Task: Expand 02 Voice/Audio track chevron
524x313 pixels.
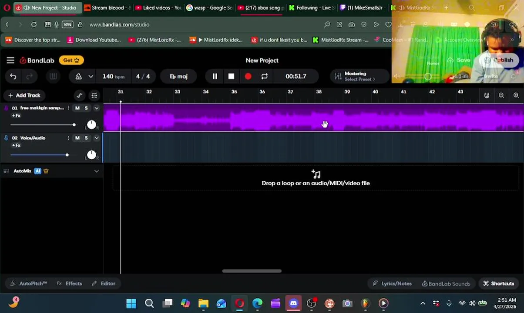Action: (x=97, y=138)
